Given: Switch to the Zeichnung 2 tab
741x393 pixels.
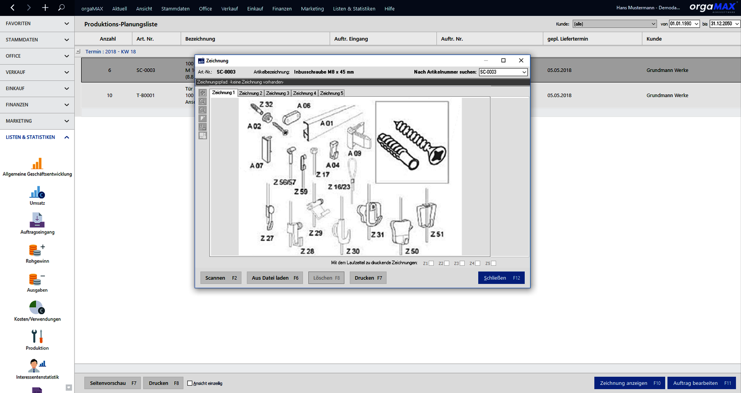Looking at the screenshot, I should [251, 93].
